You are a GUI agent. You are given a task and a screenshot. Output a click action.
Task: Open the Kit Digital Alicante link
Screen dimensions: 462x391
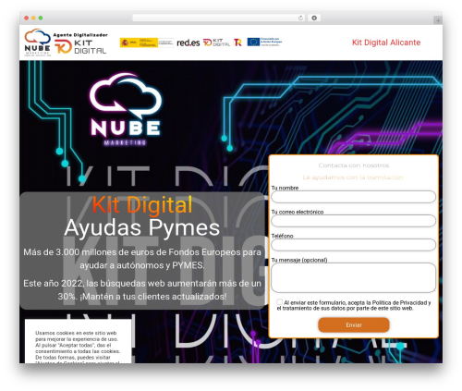386,43
